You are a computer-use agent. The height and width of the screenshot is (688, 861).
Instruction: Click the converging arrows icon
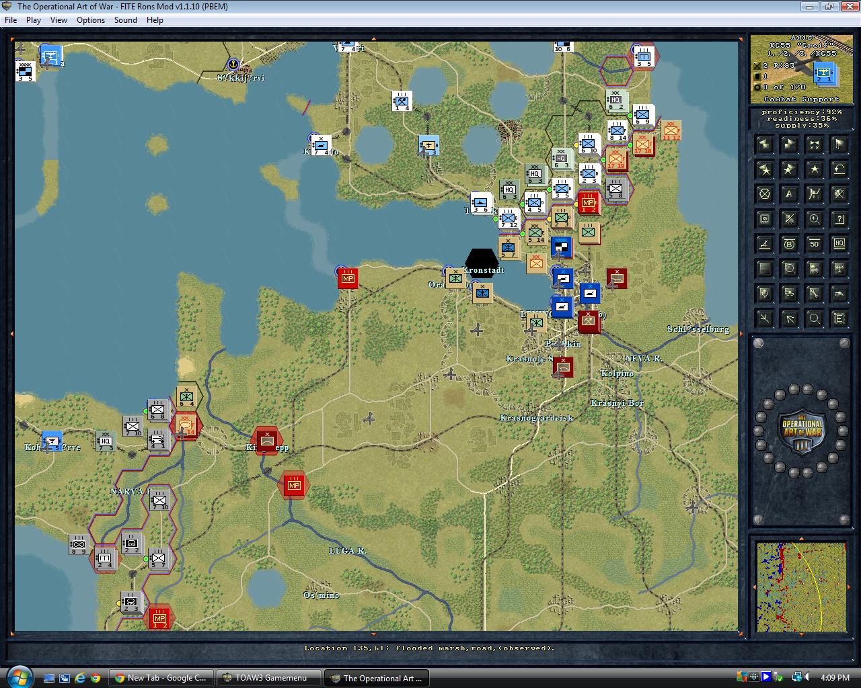765,318
